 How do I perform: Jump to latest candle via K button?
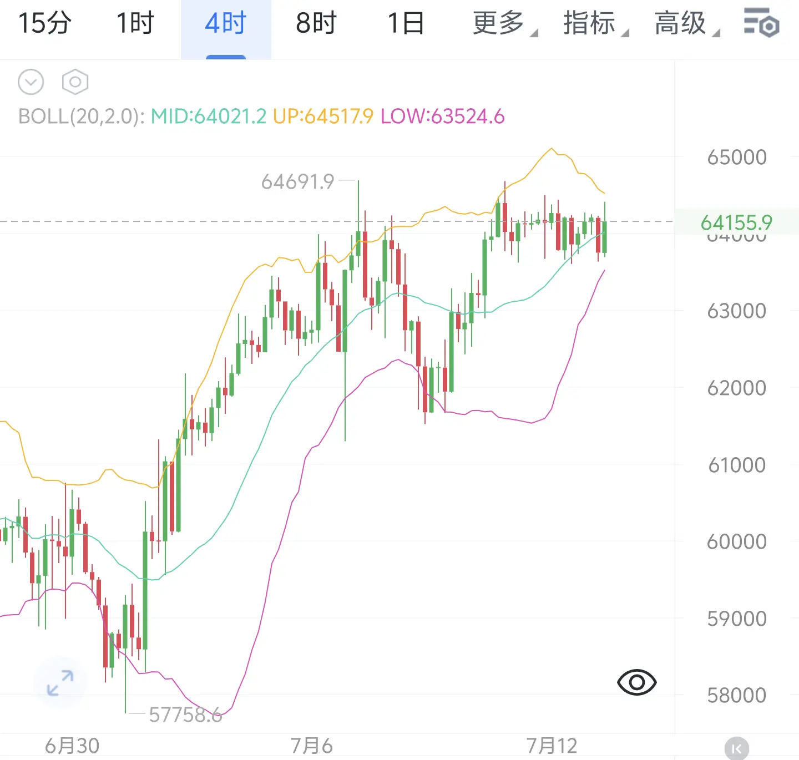tap(736, 749)
